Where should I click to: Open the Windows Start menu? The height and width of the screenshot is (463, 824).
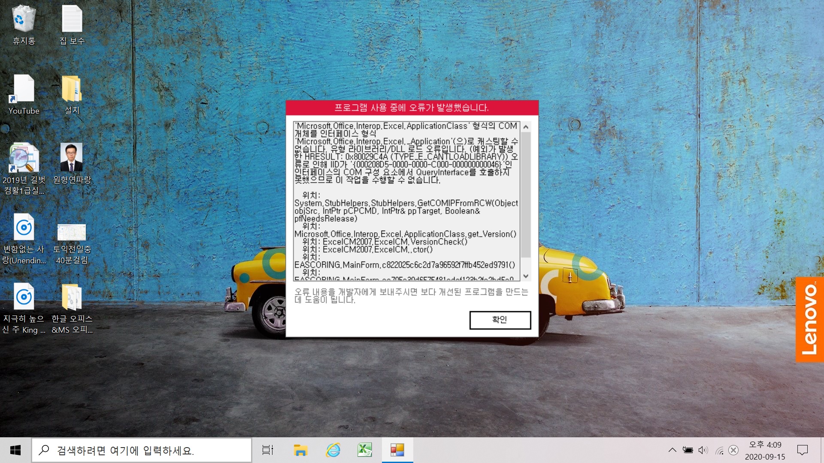point(15,450)
